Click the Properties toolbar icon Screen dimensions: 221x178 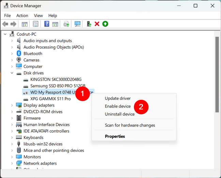tap(35, 24)
